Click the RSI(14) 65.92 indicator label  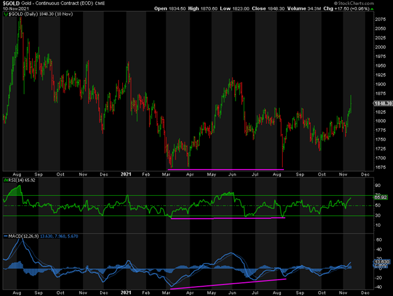click(x=22, y=180)
